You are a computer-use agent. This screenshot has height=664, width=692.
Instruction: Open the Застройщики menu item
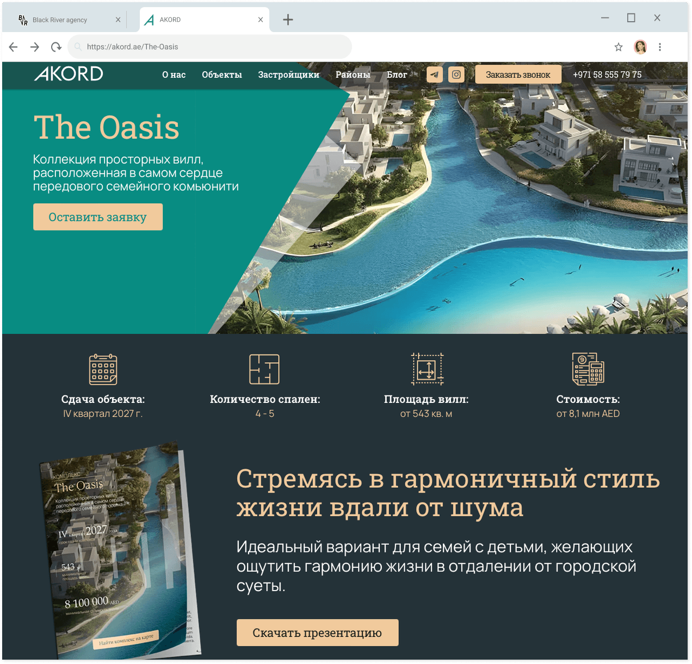click(289, 75)
